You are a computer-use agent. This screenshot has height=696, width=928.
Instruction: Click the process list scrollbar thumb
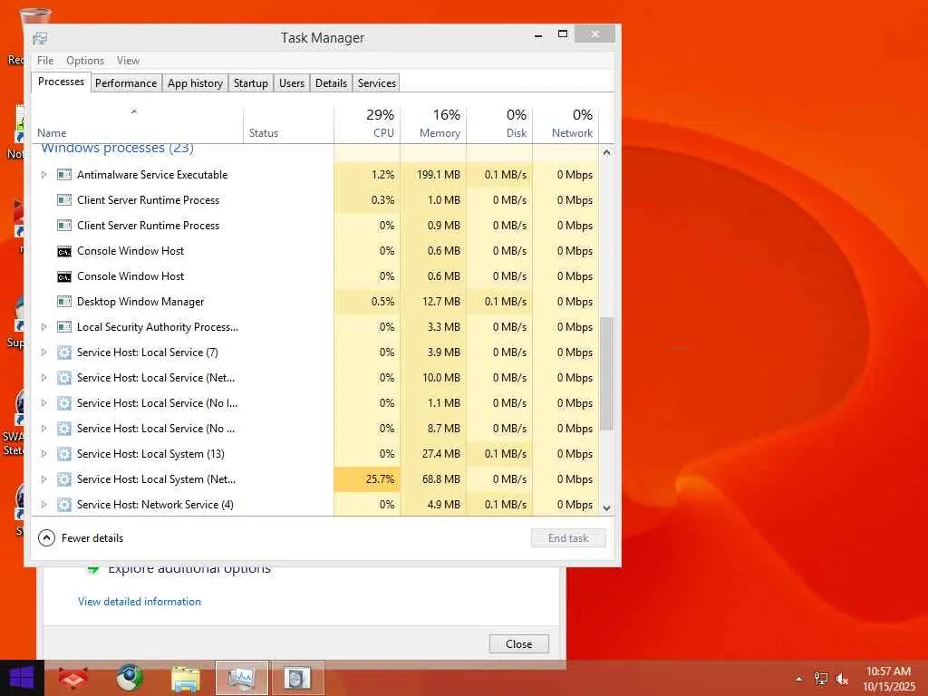pos(606,374)
